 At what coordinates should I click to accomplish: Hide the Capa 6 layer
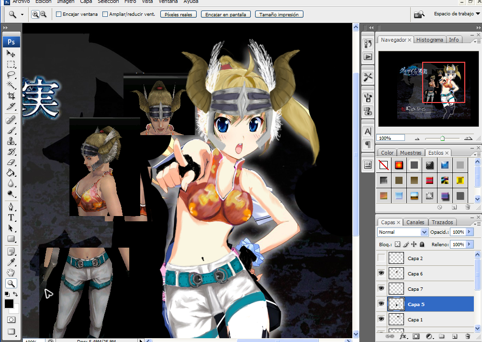(381, 274)
